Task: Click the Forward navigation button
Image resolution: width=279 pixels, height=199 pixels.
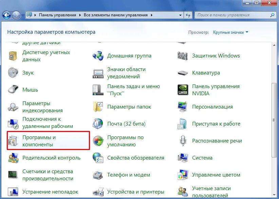Action: [x=16, y=15]
